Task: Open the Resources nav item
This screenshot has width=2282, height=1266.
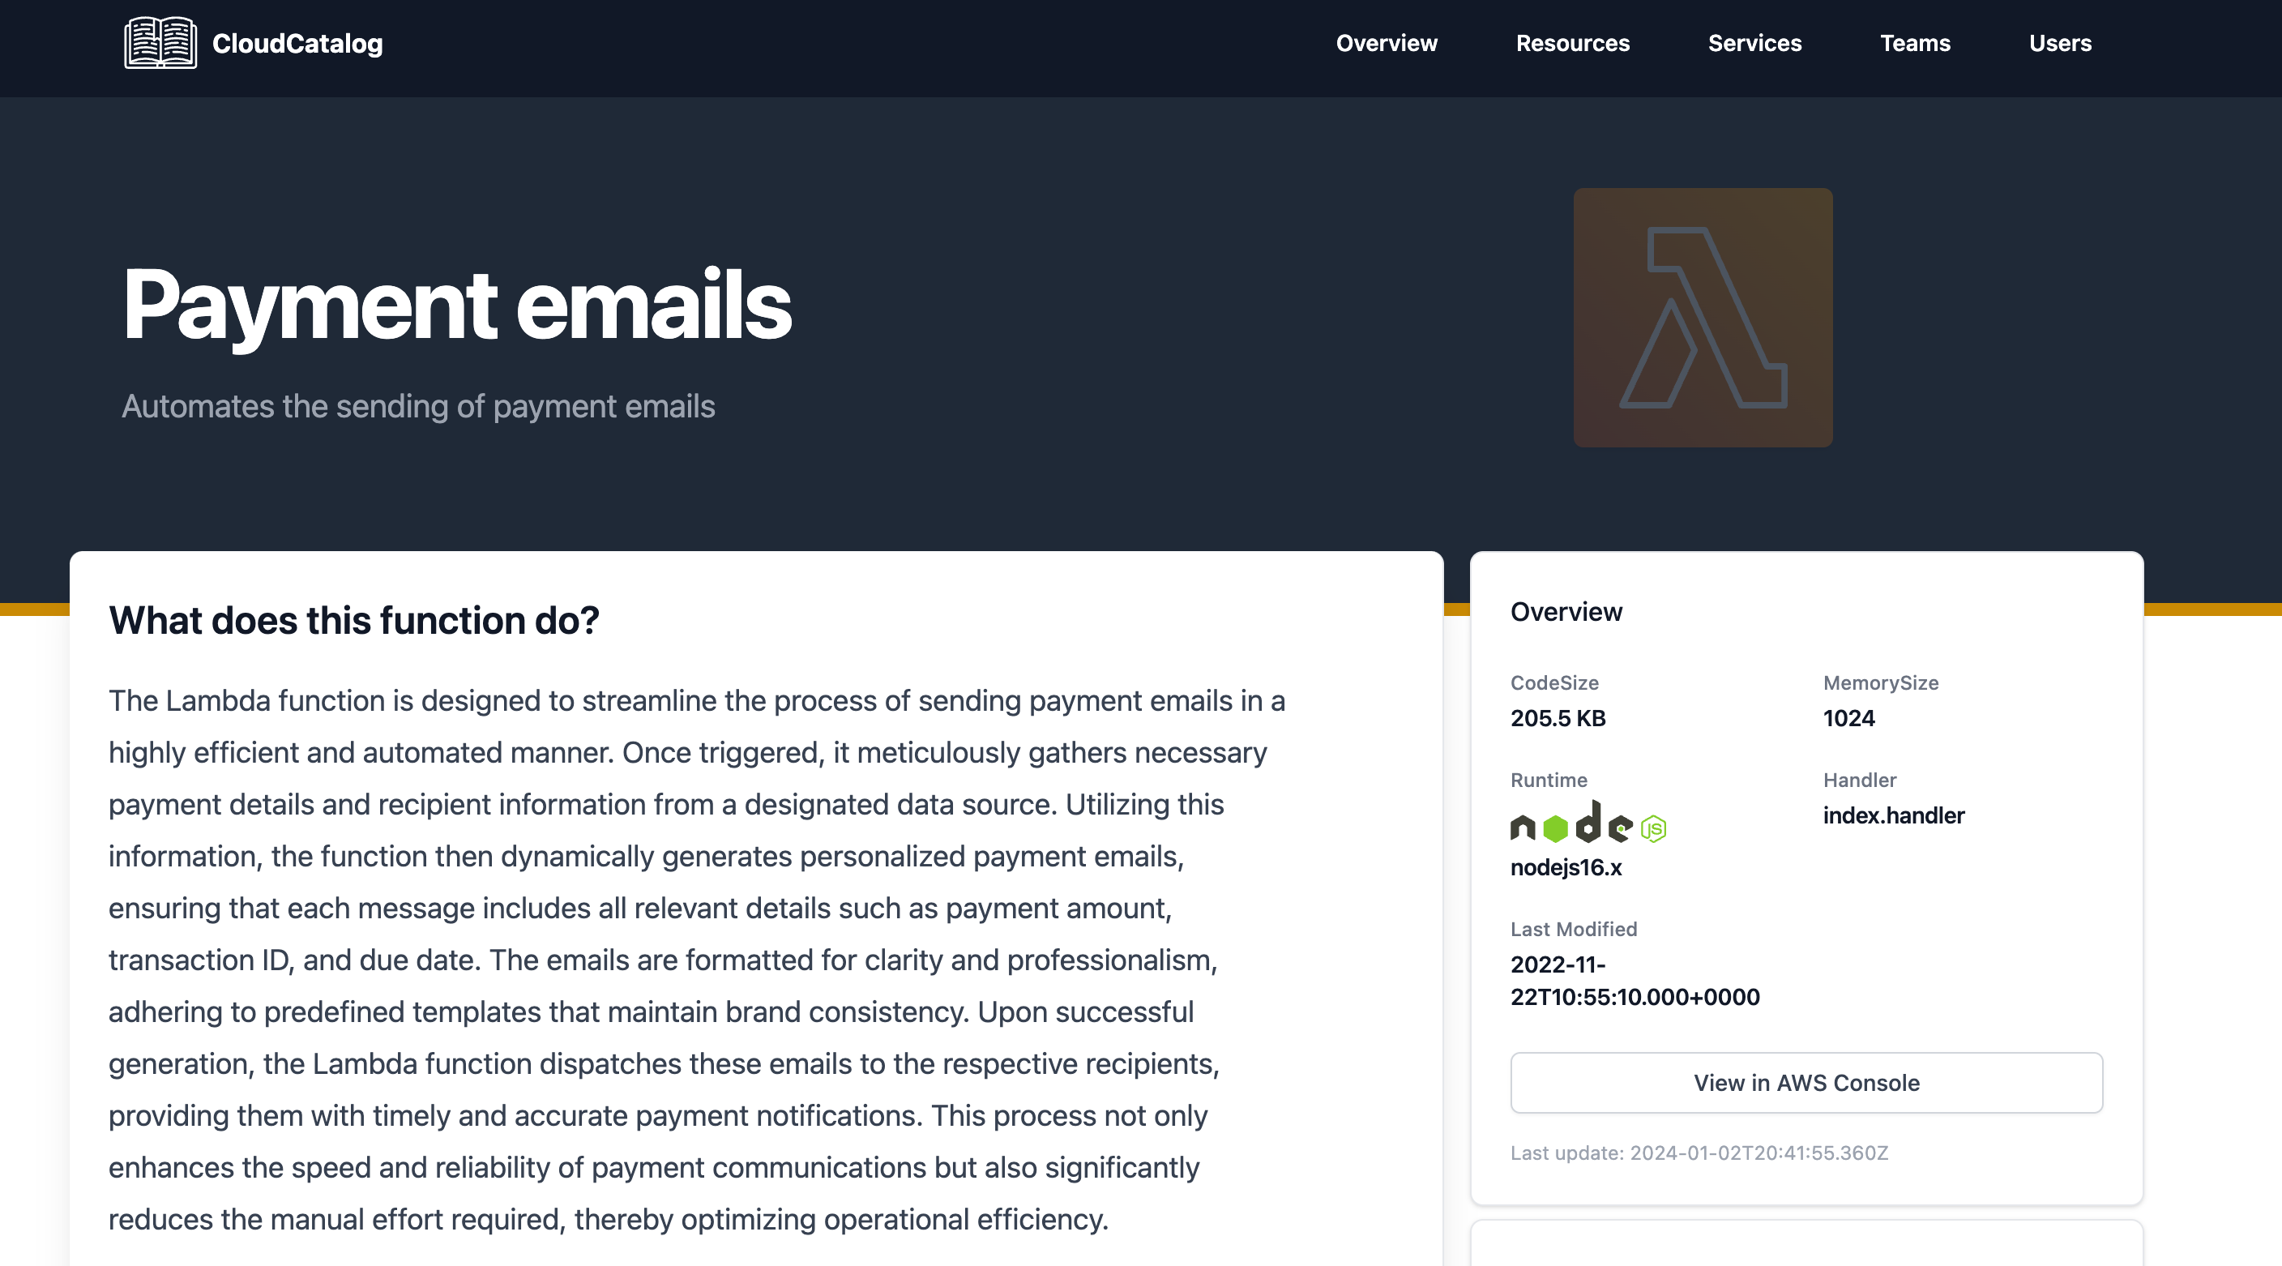Action: click(x=1572, y=42)
